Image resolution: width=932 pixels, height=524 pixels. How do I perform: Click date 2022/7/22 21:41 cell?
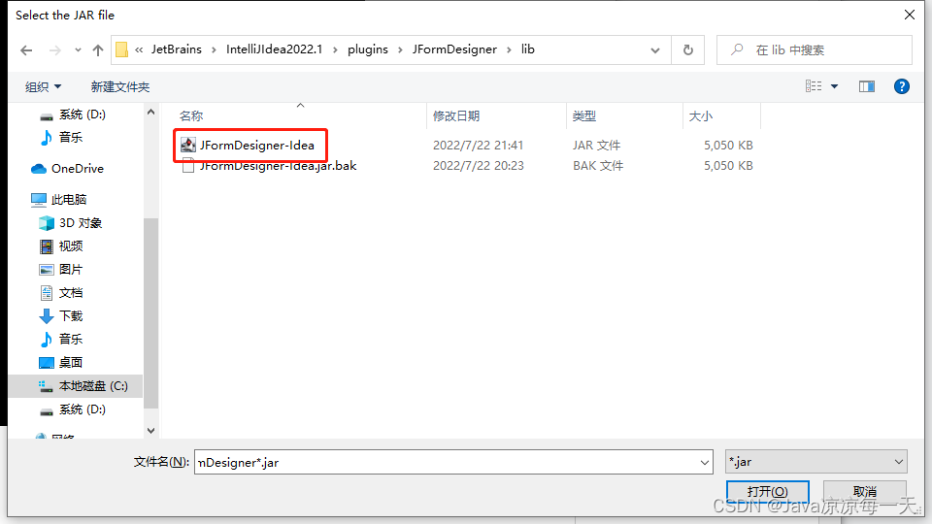pyautogui.click(x=478, y=145)
